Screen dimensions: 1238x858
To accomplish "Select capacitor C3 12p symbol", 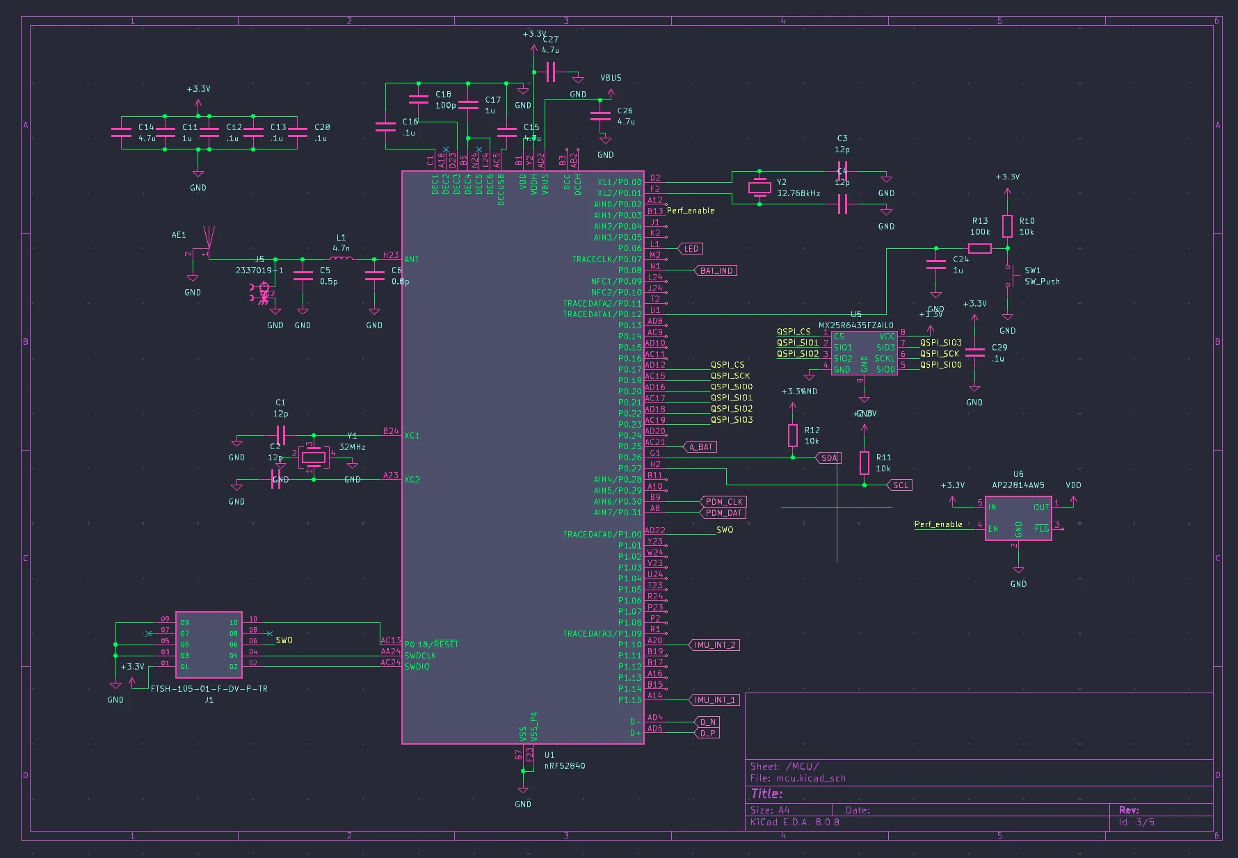I will tap(842, 171).
